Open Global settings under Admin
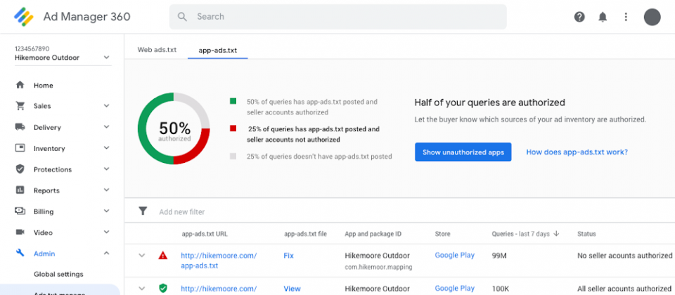675x295 pixels. 58,274
